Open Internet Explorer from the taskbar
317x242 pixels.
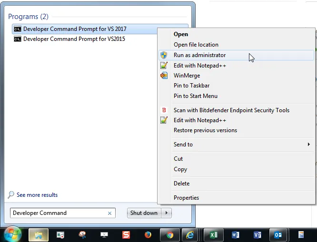(x=190, y=235)
